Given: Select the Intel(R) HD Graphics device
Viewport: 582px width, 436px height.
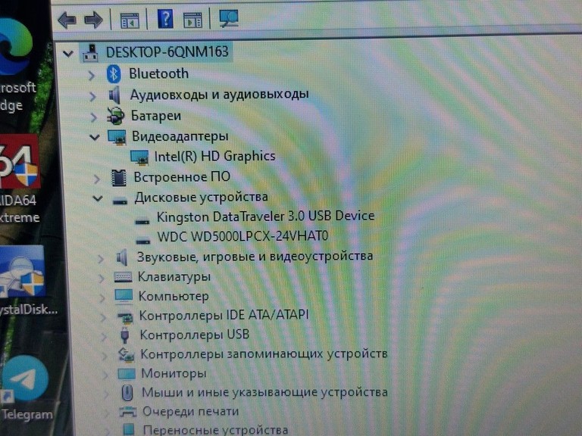Looking at the screenshot, I should click(214, 157).
